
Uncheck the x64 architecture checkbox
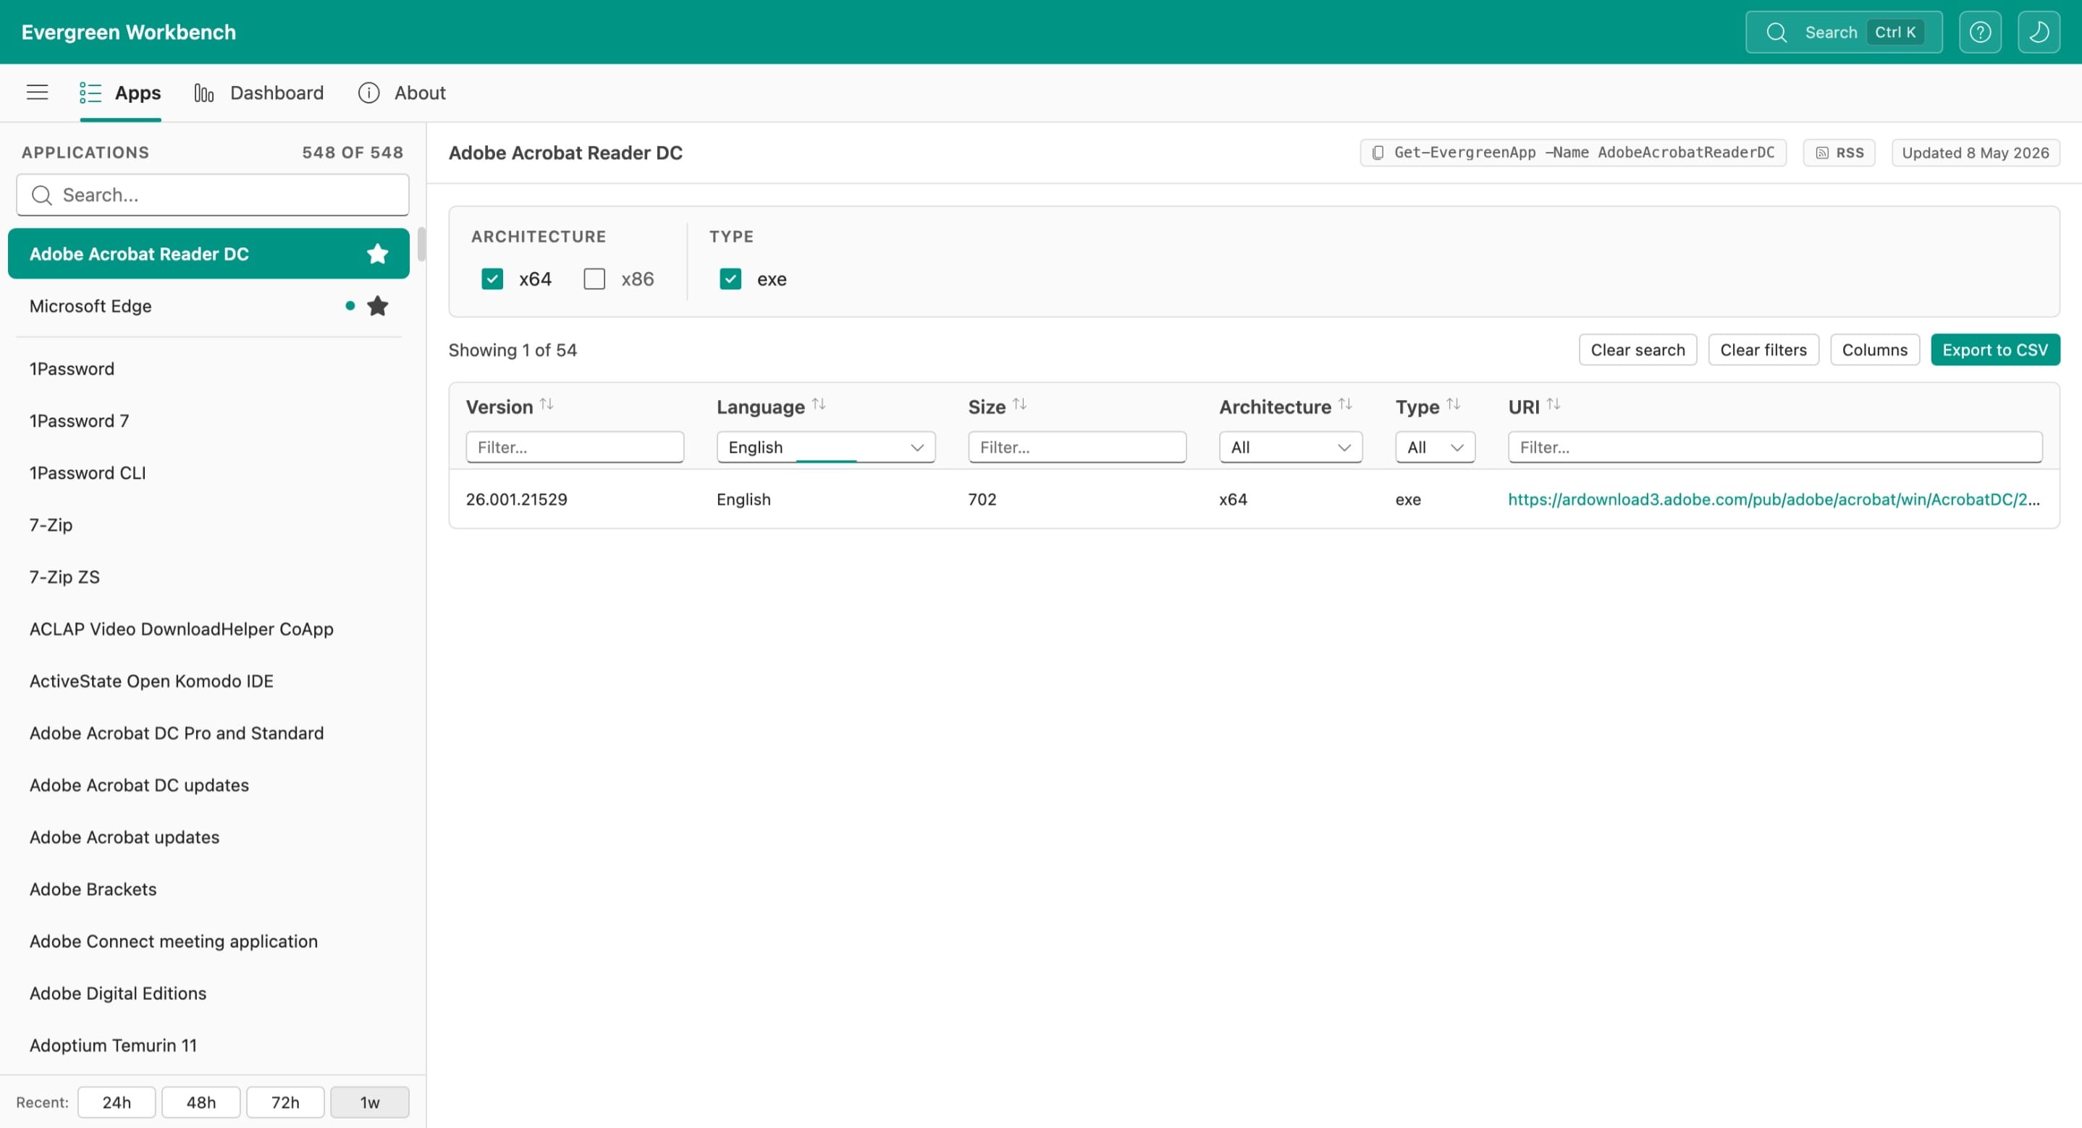[492, 279]
